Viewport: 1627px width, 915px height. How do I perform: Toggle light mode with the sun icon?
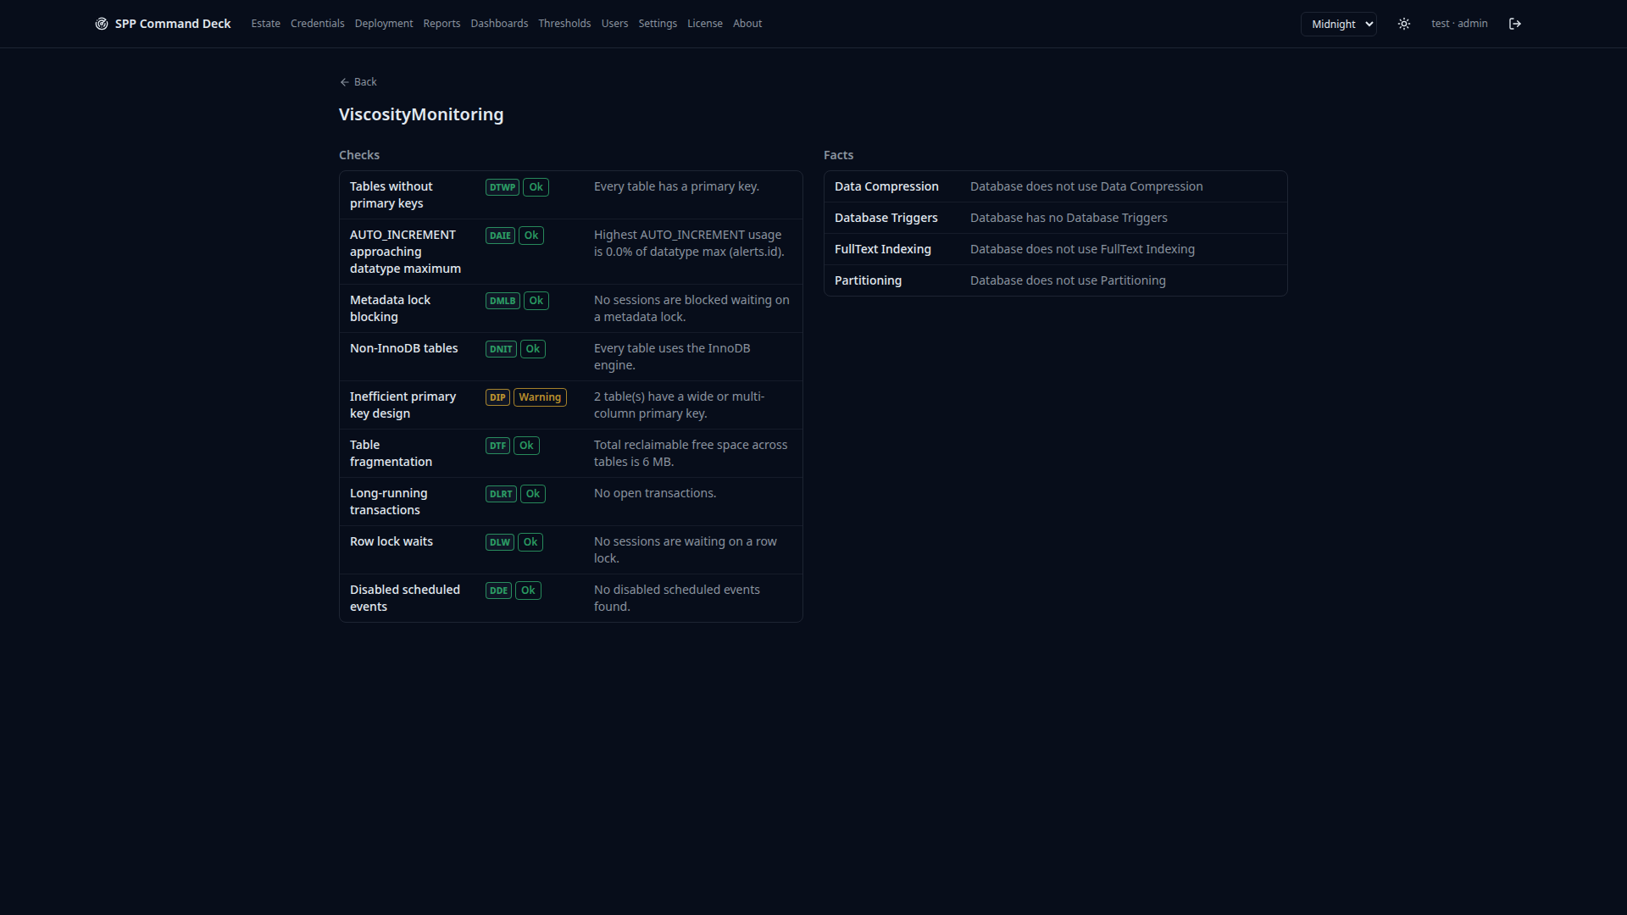point(1404,24)
